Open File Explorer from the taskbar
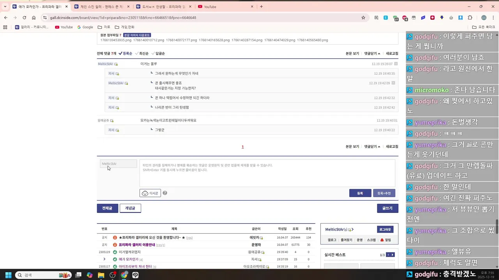499x280 pixels. click(x=101, y=275)
